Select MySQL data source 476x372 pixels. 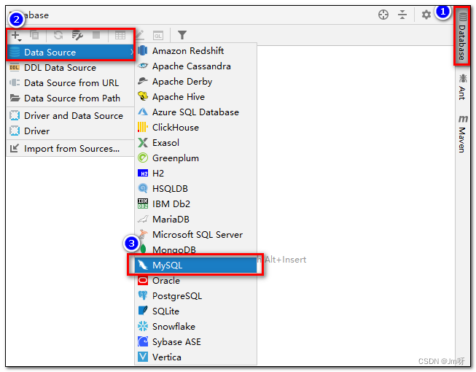[x=196, y=265]
